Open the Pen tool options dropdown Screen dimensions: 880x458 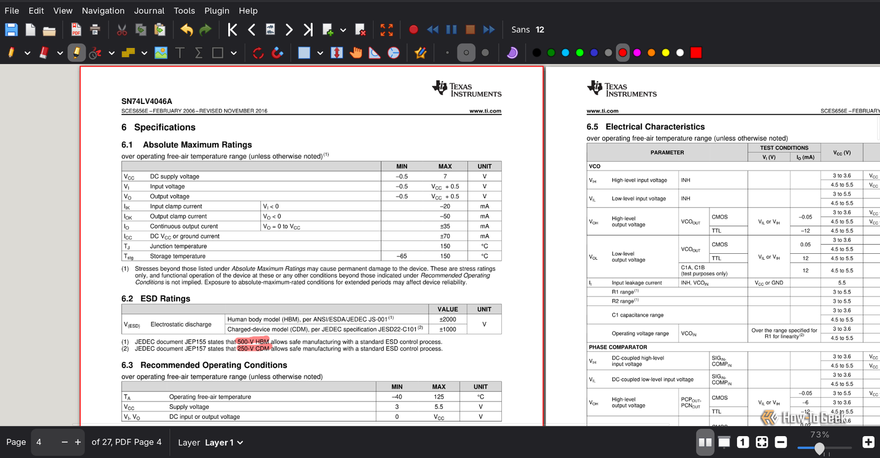coord(27,53)
